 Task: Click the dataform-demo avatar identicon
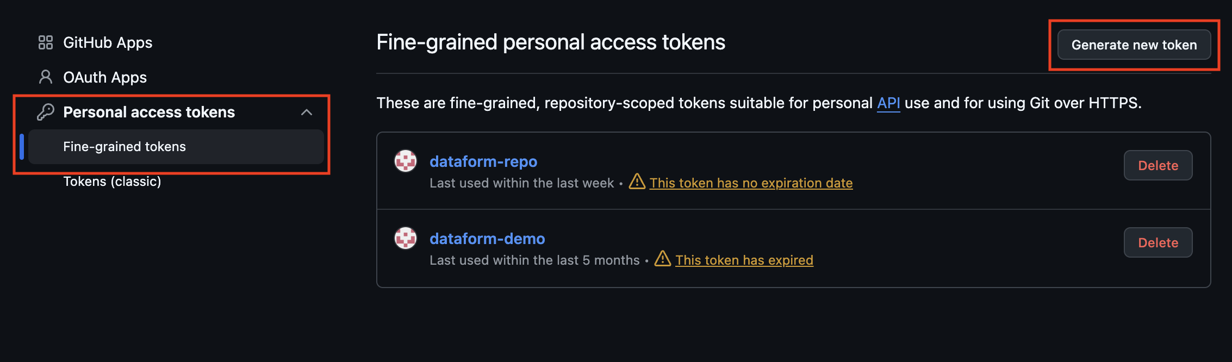pos(406,238)
